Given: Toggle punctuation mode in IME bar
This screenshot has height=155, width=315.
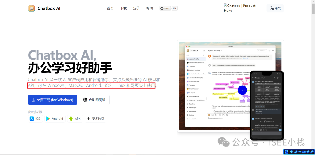Looking at the screenshot, I should pyautogui.click(x=300, y=151).
